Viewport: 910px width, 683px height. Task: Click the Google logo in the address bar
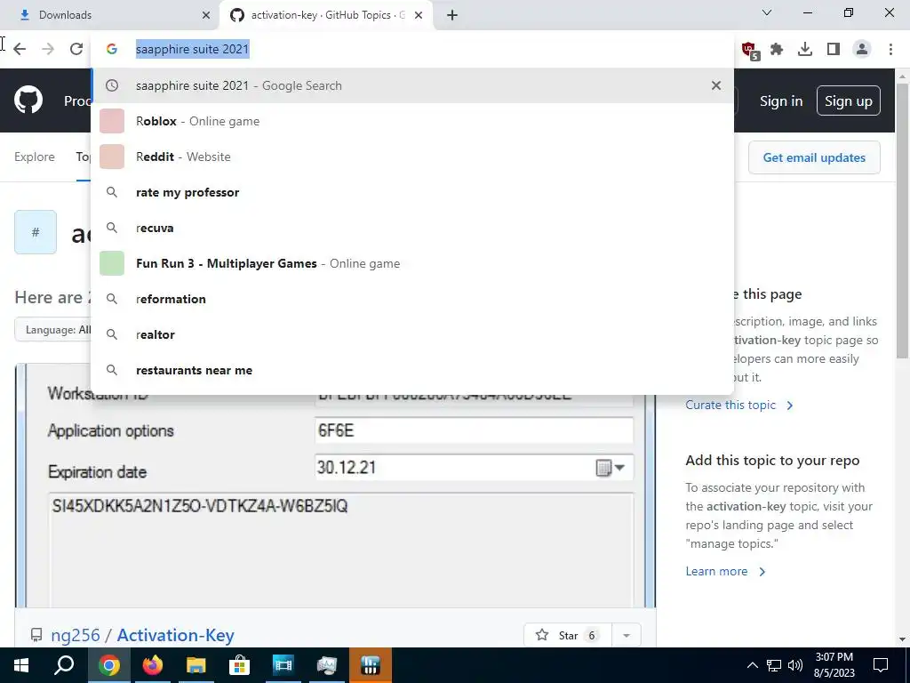pyautogui.click(x=112, y=50)
